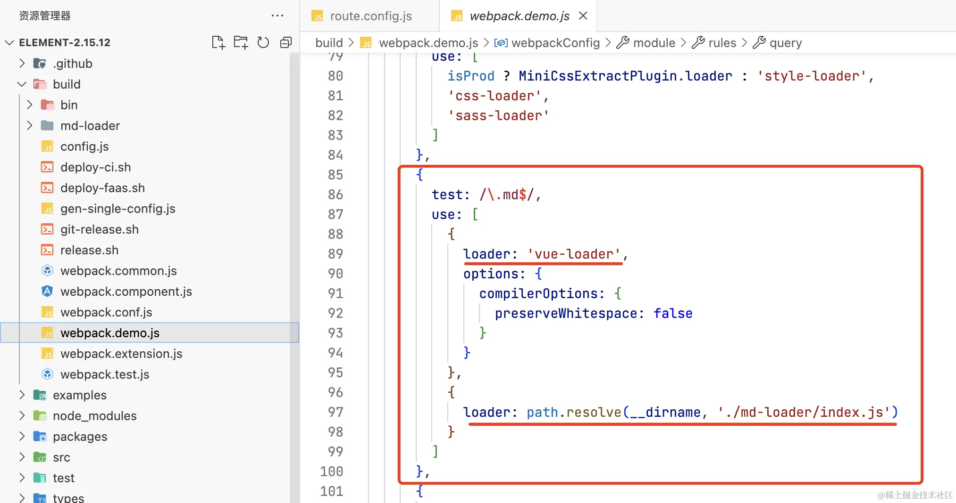Viewport: 956px width, 503px height.
Task: Click the src folder icon
Action: (40, 457)
